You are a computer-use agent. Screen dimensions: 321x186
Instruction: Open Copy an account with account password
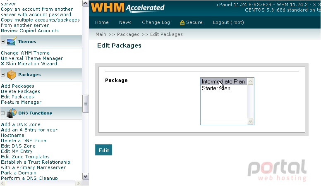point(37,12)
